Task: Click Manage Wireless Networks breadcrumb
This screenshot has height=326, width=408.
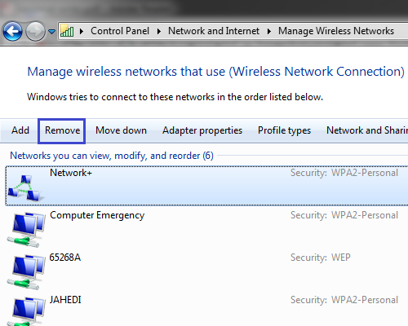Action: (336, 31)
